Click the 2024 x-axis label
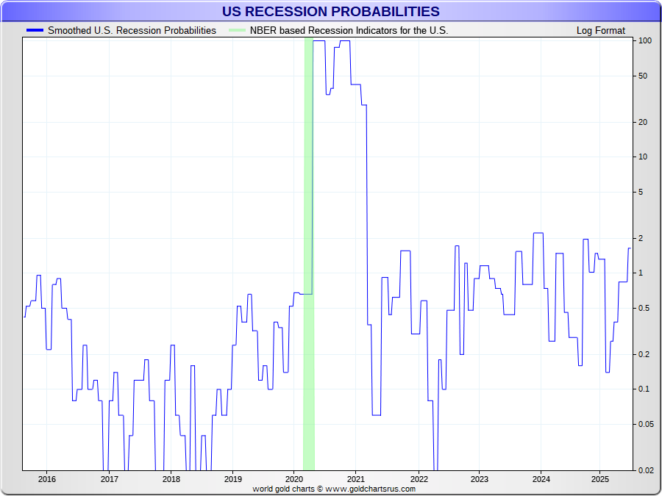The width and height of the screenshot is (662, 496). tap(541, 479)
